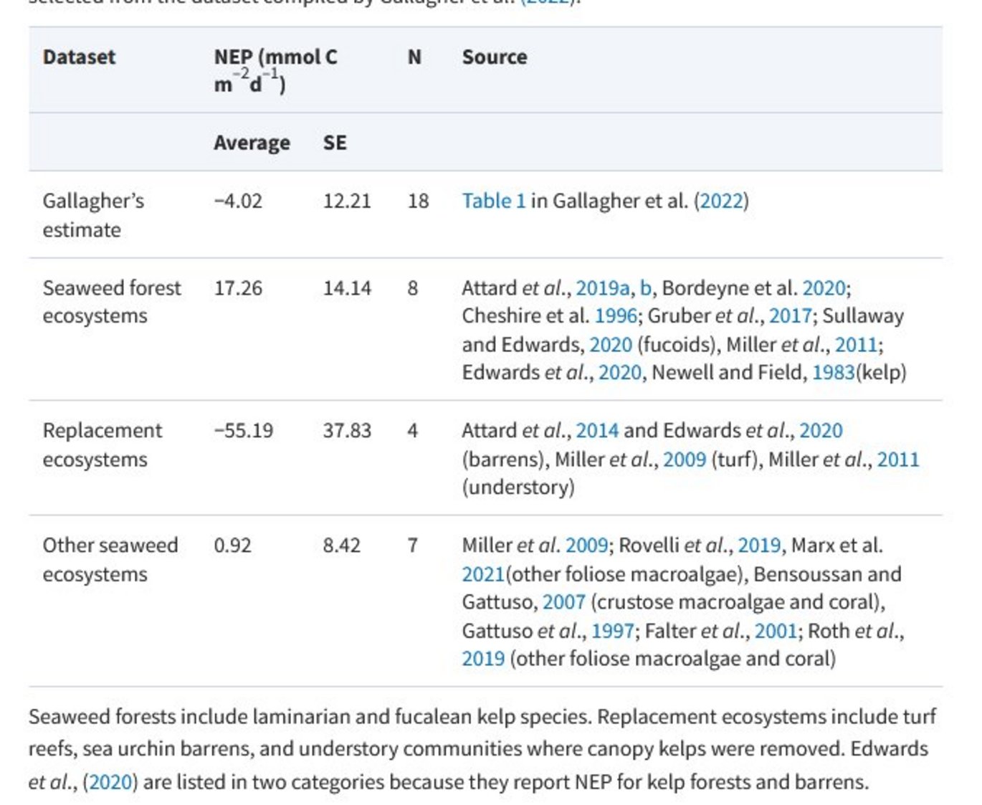
Task: Click the 2022 Gallagher et al. citation
Action: tap(720, 201)
